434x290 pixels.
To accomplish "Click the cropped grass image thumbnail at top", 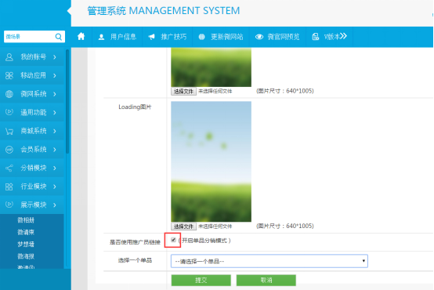I will click(212, 67).
